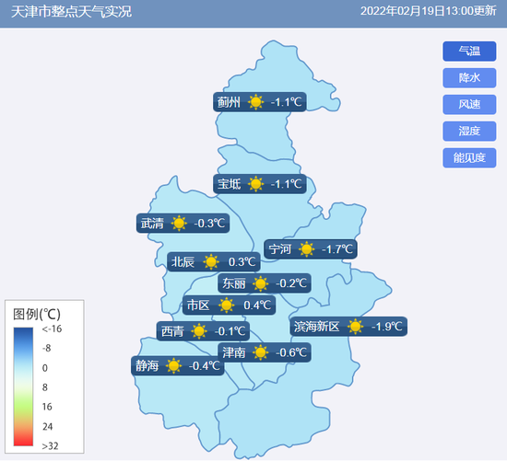The height and width of the screenshot is (461, 507).
Task: Click the -0.1℃ value for 西青
Action: click(x=230, y=331)
